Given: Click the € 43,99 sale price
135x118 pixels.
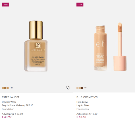Looking at the screenshot, I should [x=7, y=117].
